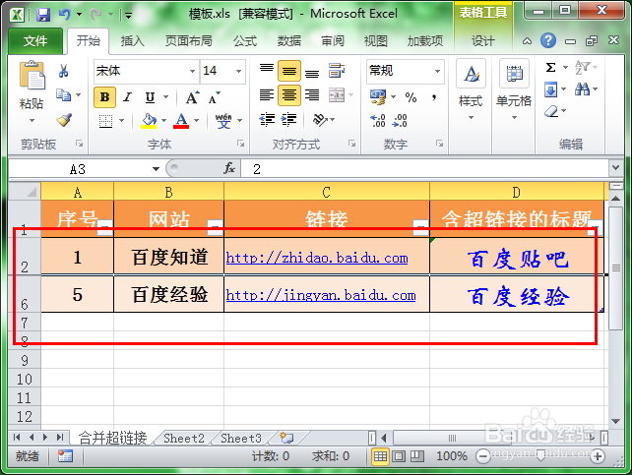Click the macro recording icon in the status bar
The height and width of the screenshot is (475, 632).
pyautogui.click(x=65, y=456)
